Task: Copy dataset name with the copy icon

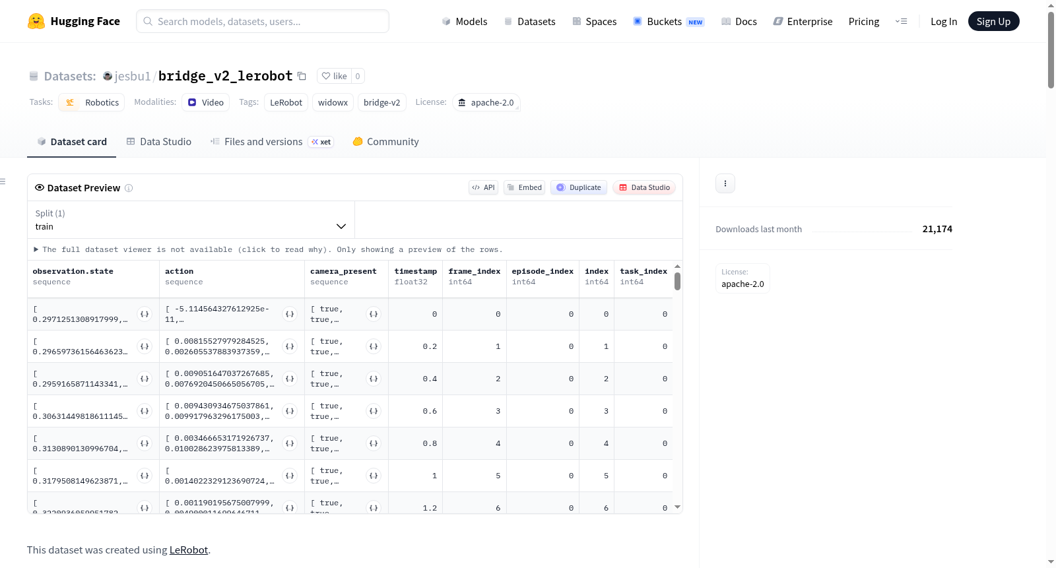Action: coord(302,76)
